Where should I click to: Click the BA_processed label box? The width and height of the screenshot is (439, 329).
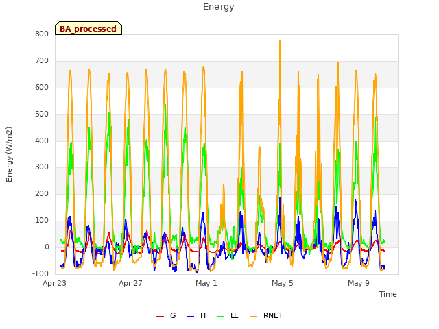(88, 28)
